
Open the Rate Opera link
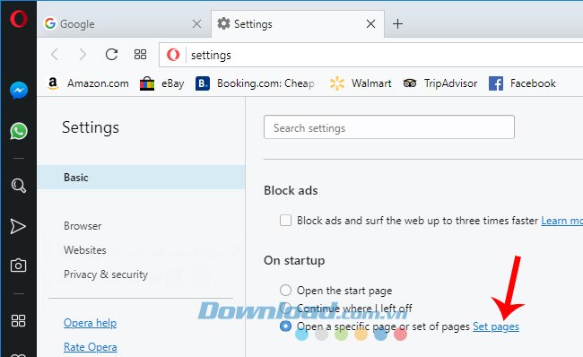click(91, 347)
